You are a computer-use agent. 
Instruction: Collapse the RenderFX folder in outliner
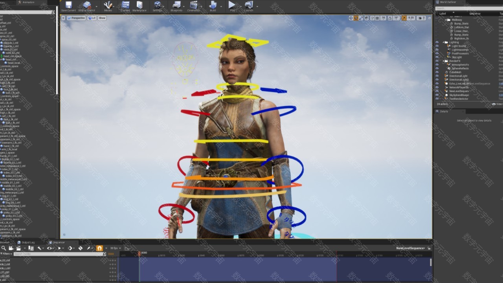pos(443,61)
